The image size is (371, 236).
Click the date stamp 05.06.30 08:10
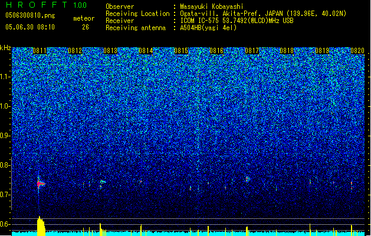coord(30,27)
